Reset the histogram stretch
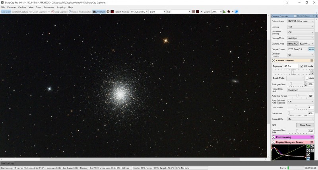 tap(308, 155)
